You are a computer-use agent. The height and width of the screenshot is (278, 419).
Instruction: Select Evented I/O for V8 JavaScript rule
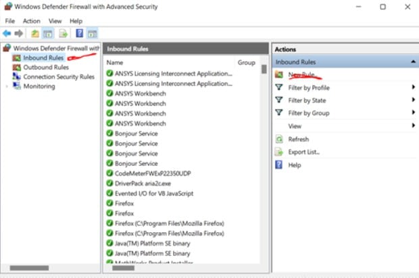point(154,194)
